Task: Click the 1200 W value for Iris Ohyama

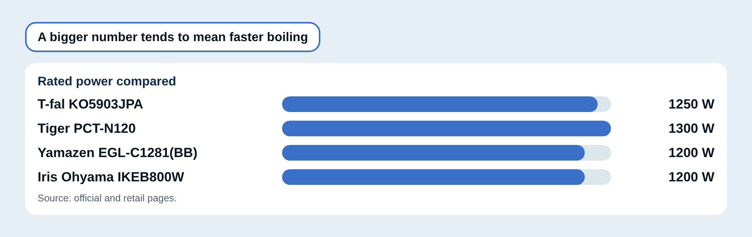Action: [691, 177]
